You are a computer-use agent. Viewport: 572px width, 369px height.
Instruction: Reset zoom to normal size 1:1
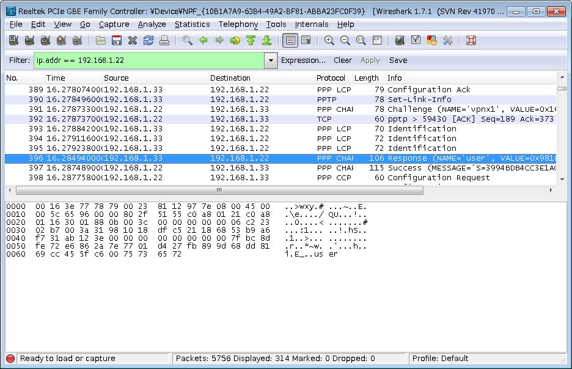pyautogui.click(x=361, y=40)
